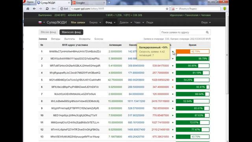Open the Люди page
The height and width of the screenshot is (142, 252).
pyautogui.click(x=150, y=22)
